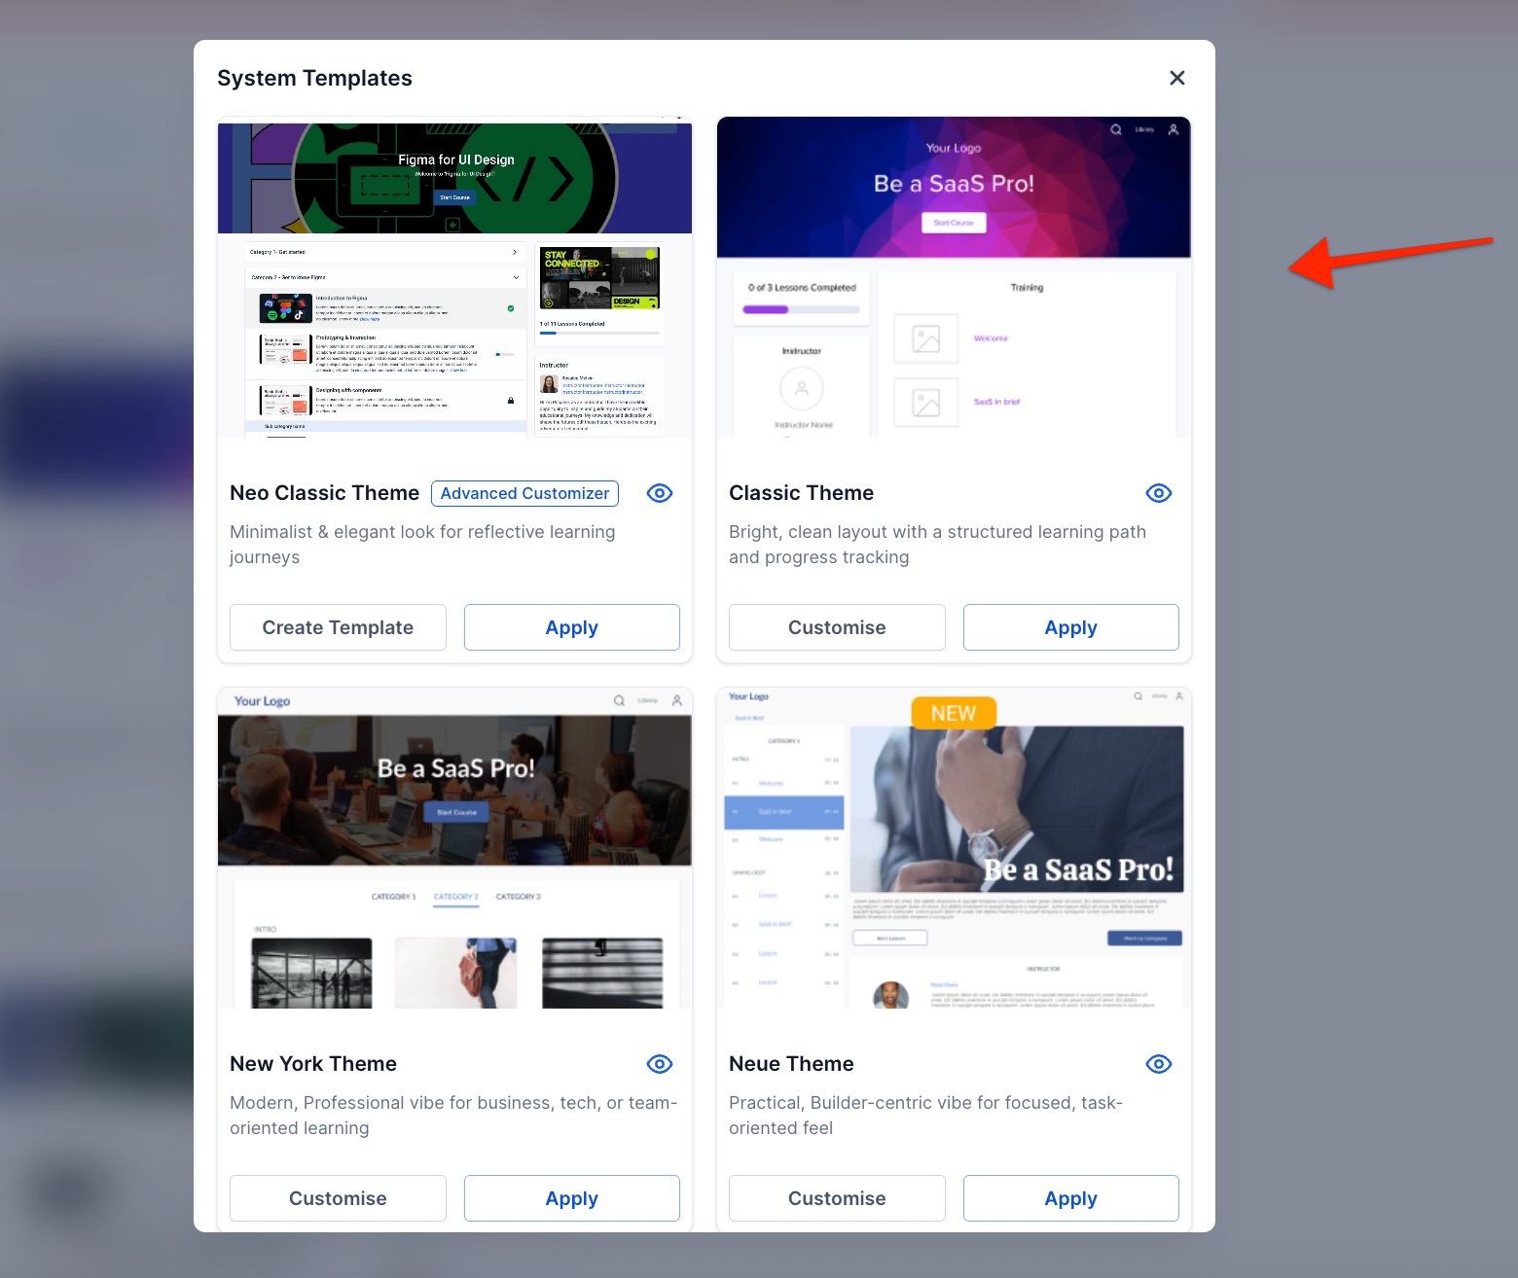Image resolution: width=1518 pixels, height=1278 pixels.
Task: Click the 'Bright, clean layout' description
Action: click(x=937, y=545)
